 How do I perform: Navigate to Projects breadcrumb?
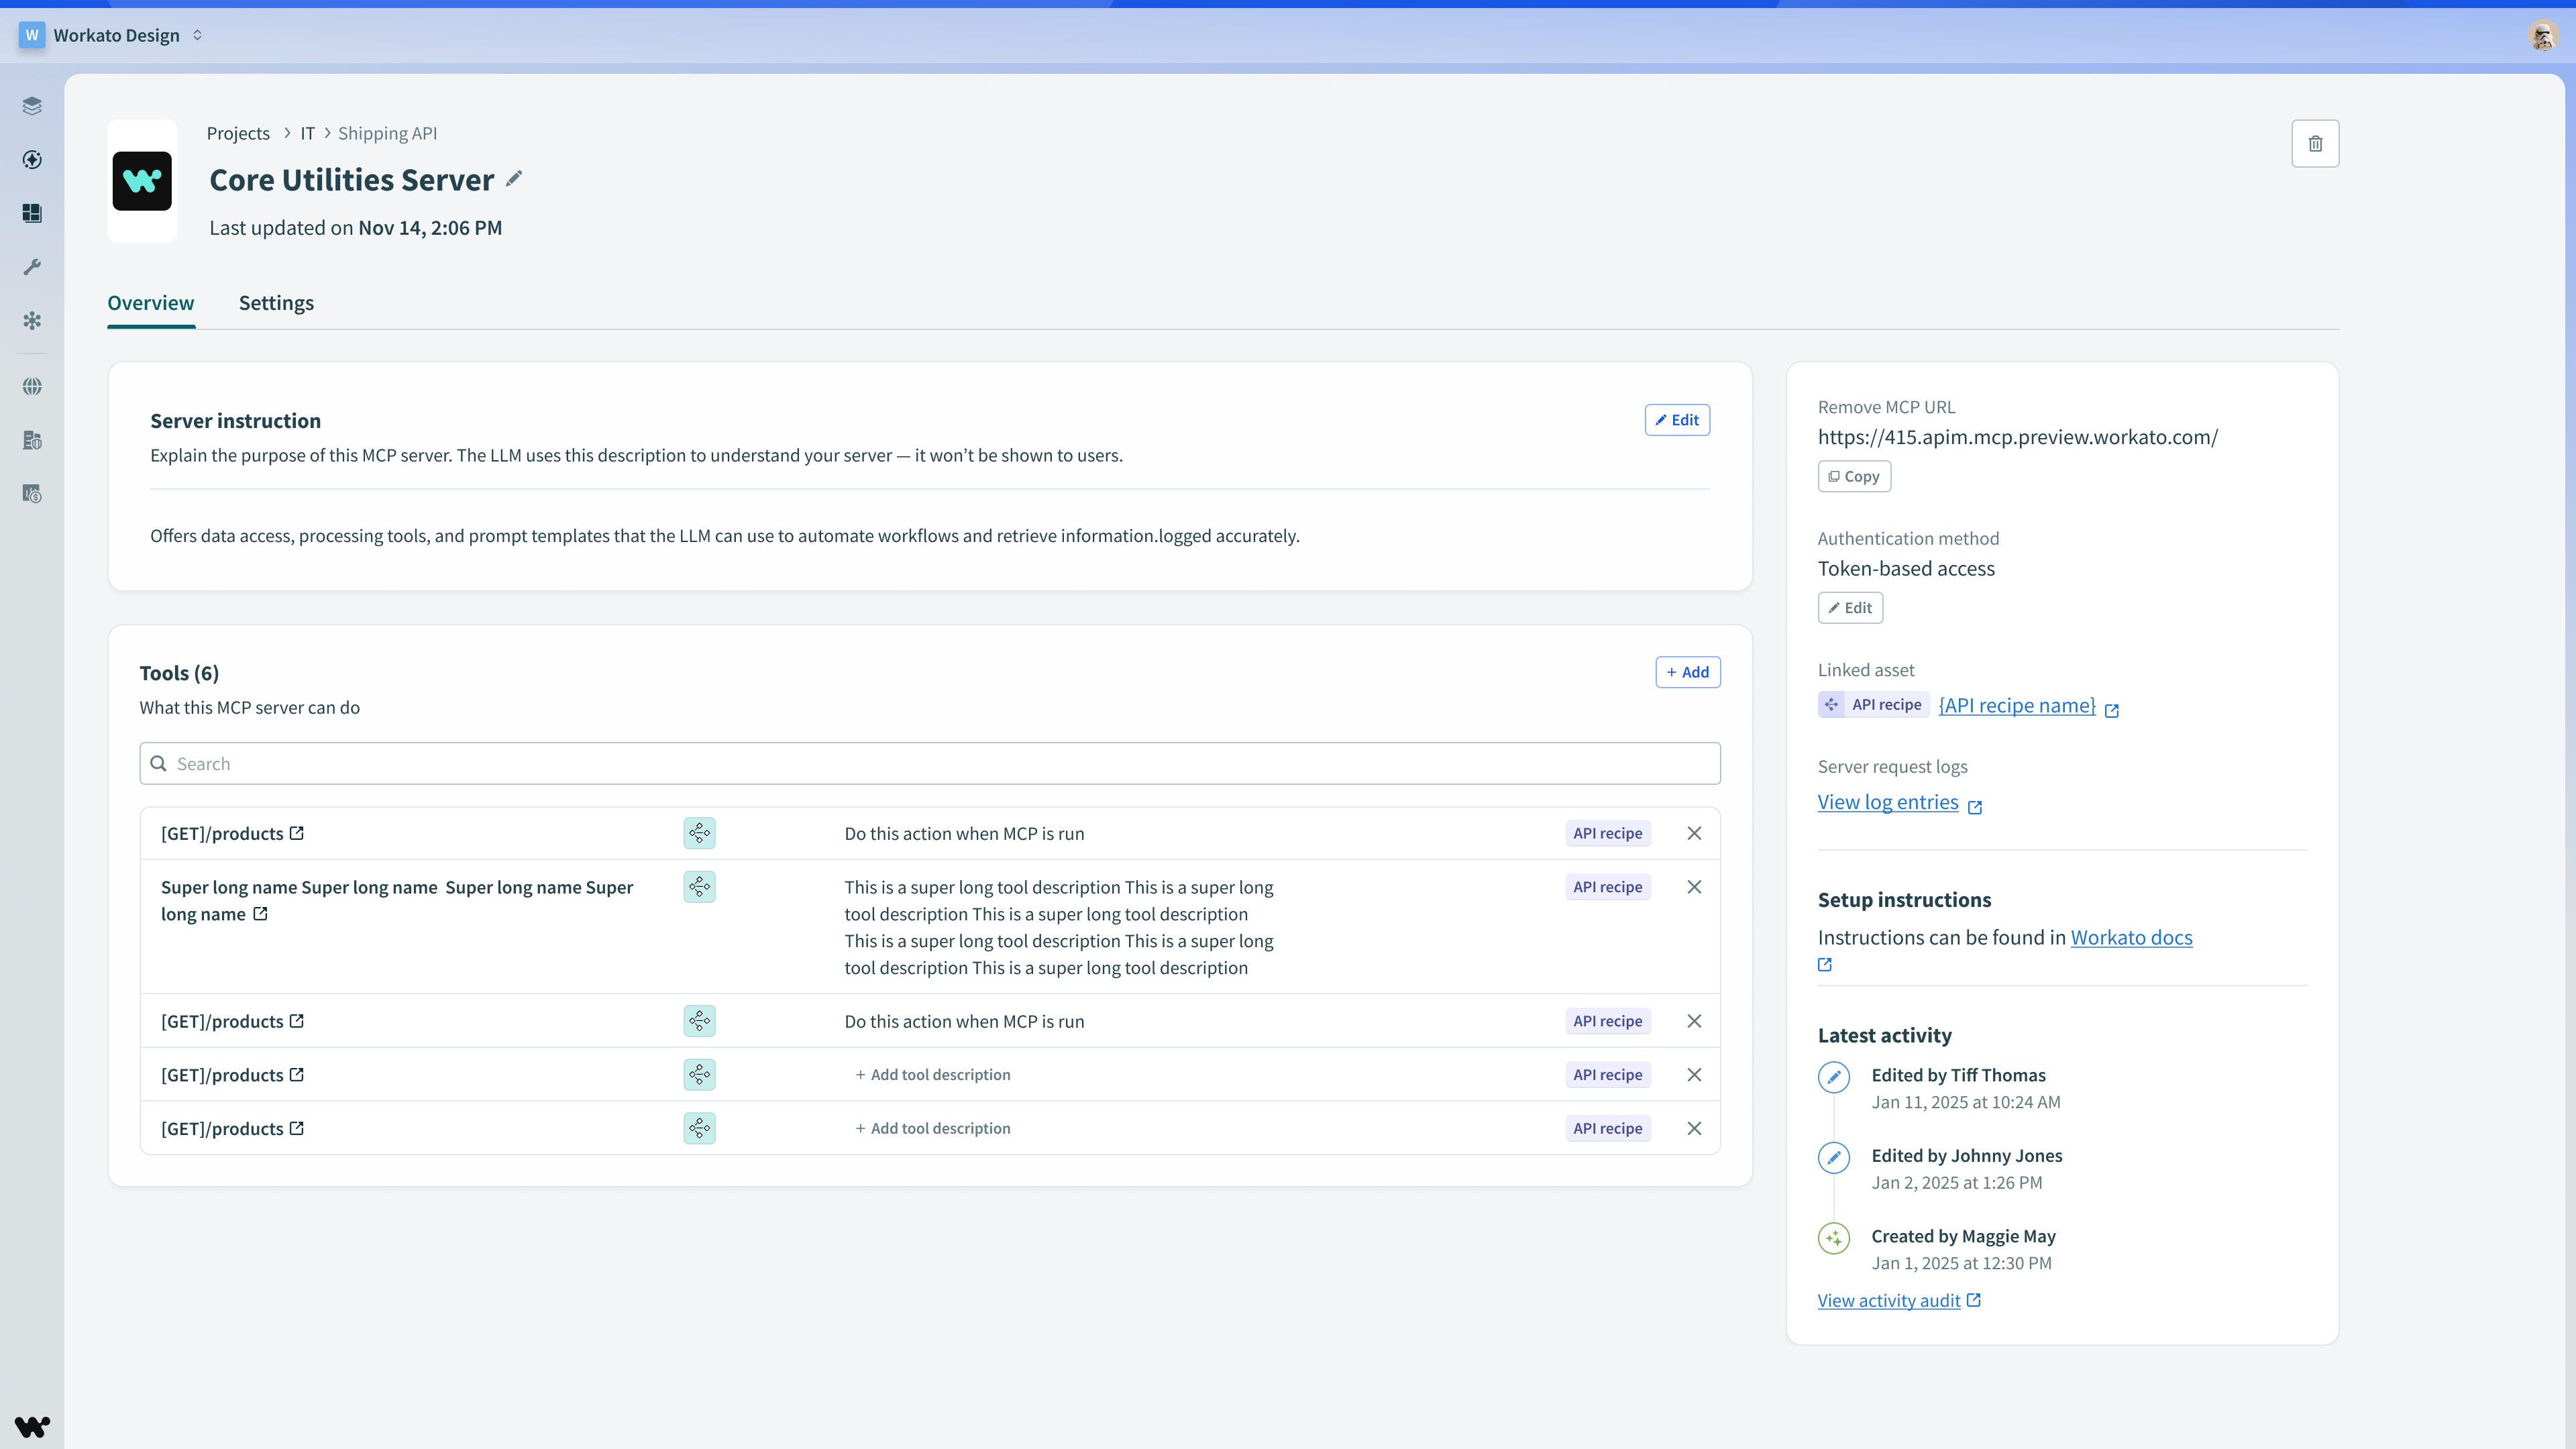[238, 133]
